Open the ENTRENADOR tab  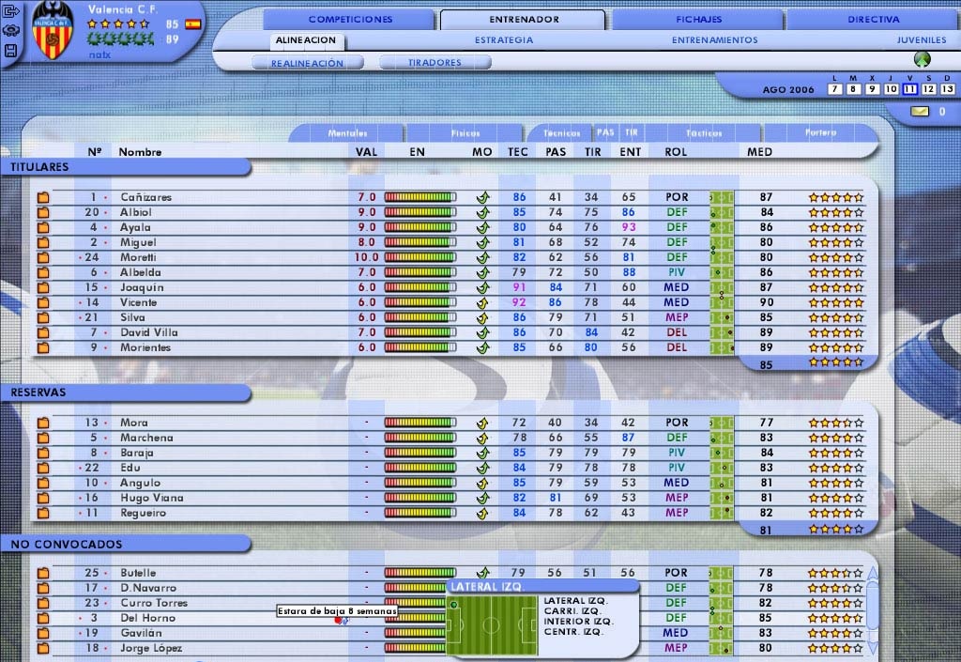[x=524, y=20]
